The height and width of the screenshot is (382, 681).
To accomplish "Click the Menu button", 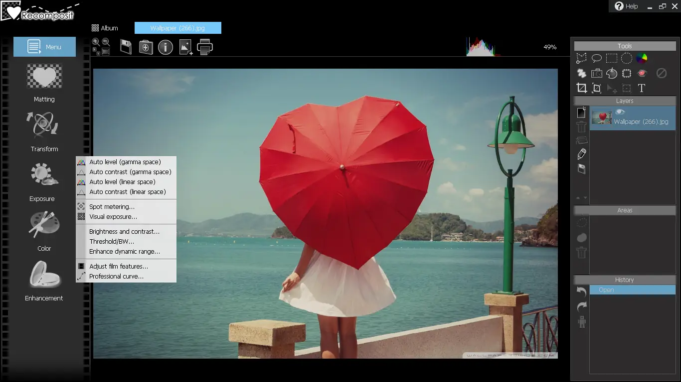I will tap(45, 47).
